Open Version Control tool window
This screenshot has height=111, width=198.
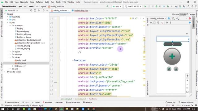tap(12, 102)
